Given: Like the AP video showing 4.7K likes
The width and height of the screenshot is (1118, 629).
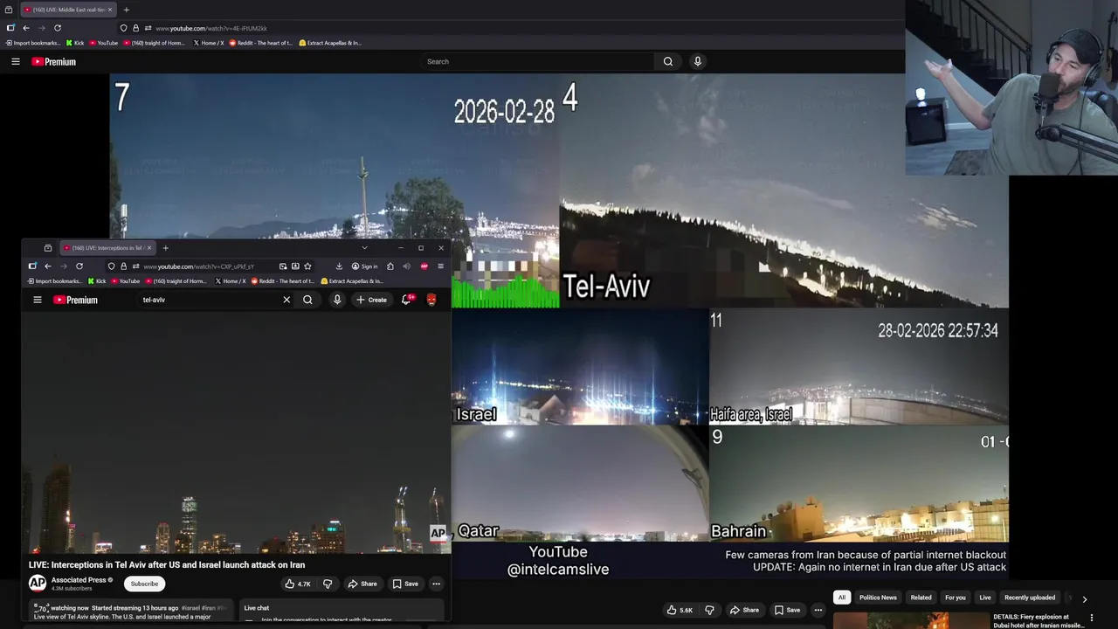Looking at the screenshot, I should click(x=298, y=584).
